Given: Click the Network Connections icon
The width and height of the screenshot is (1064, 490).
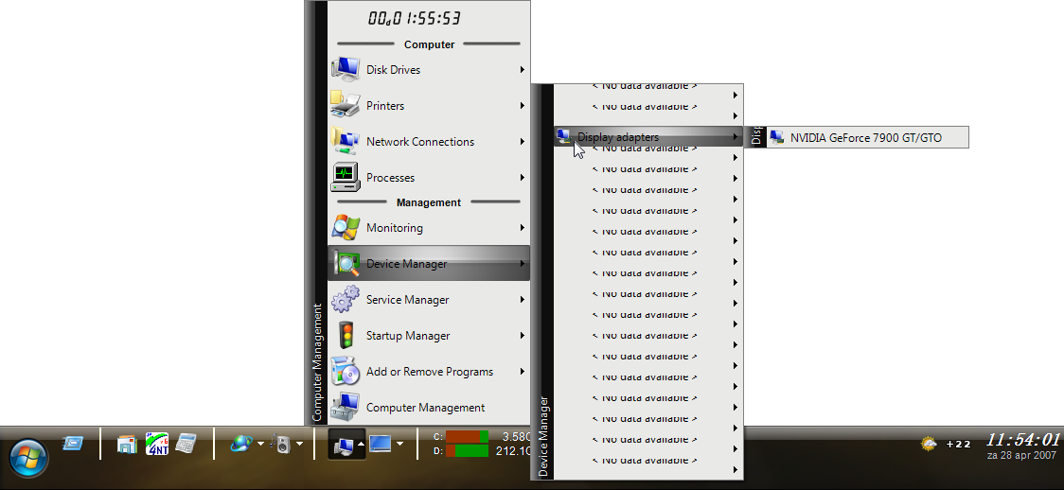Looking at the screenshot, I should (345, 141).
